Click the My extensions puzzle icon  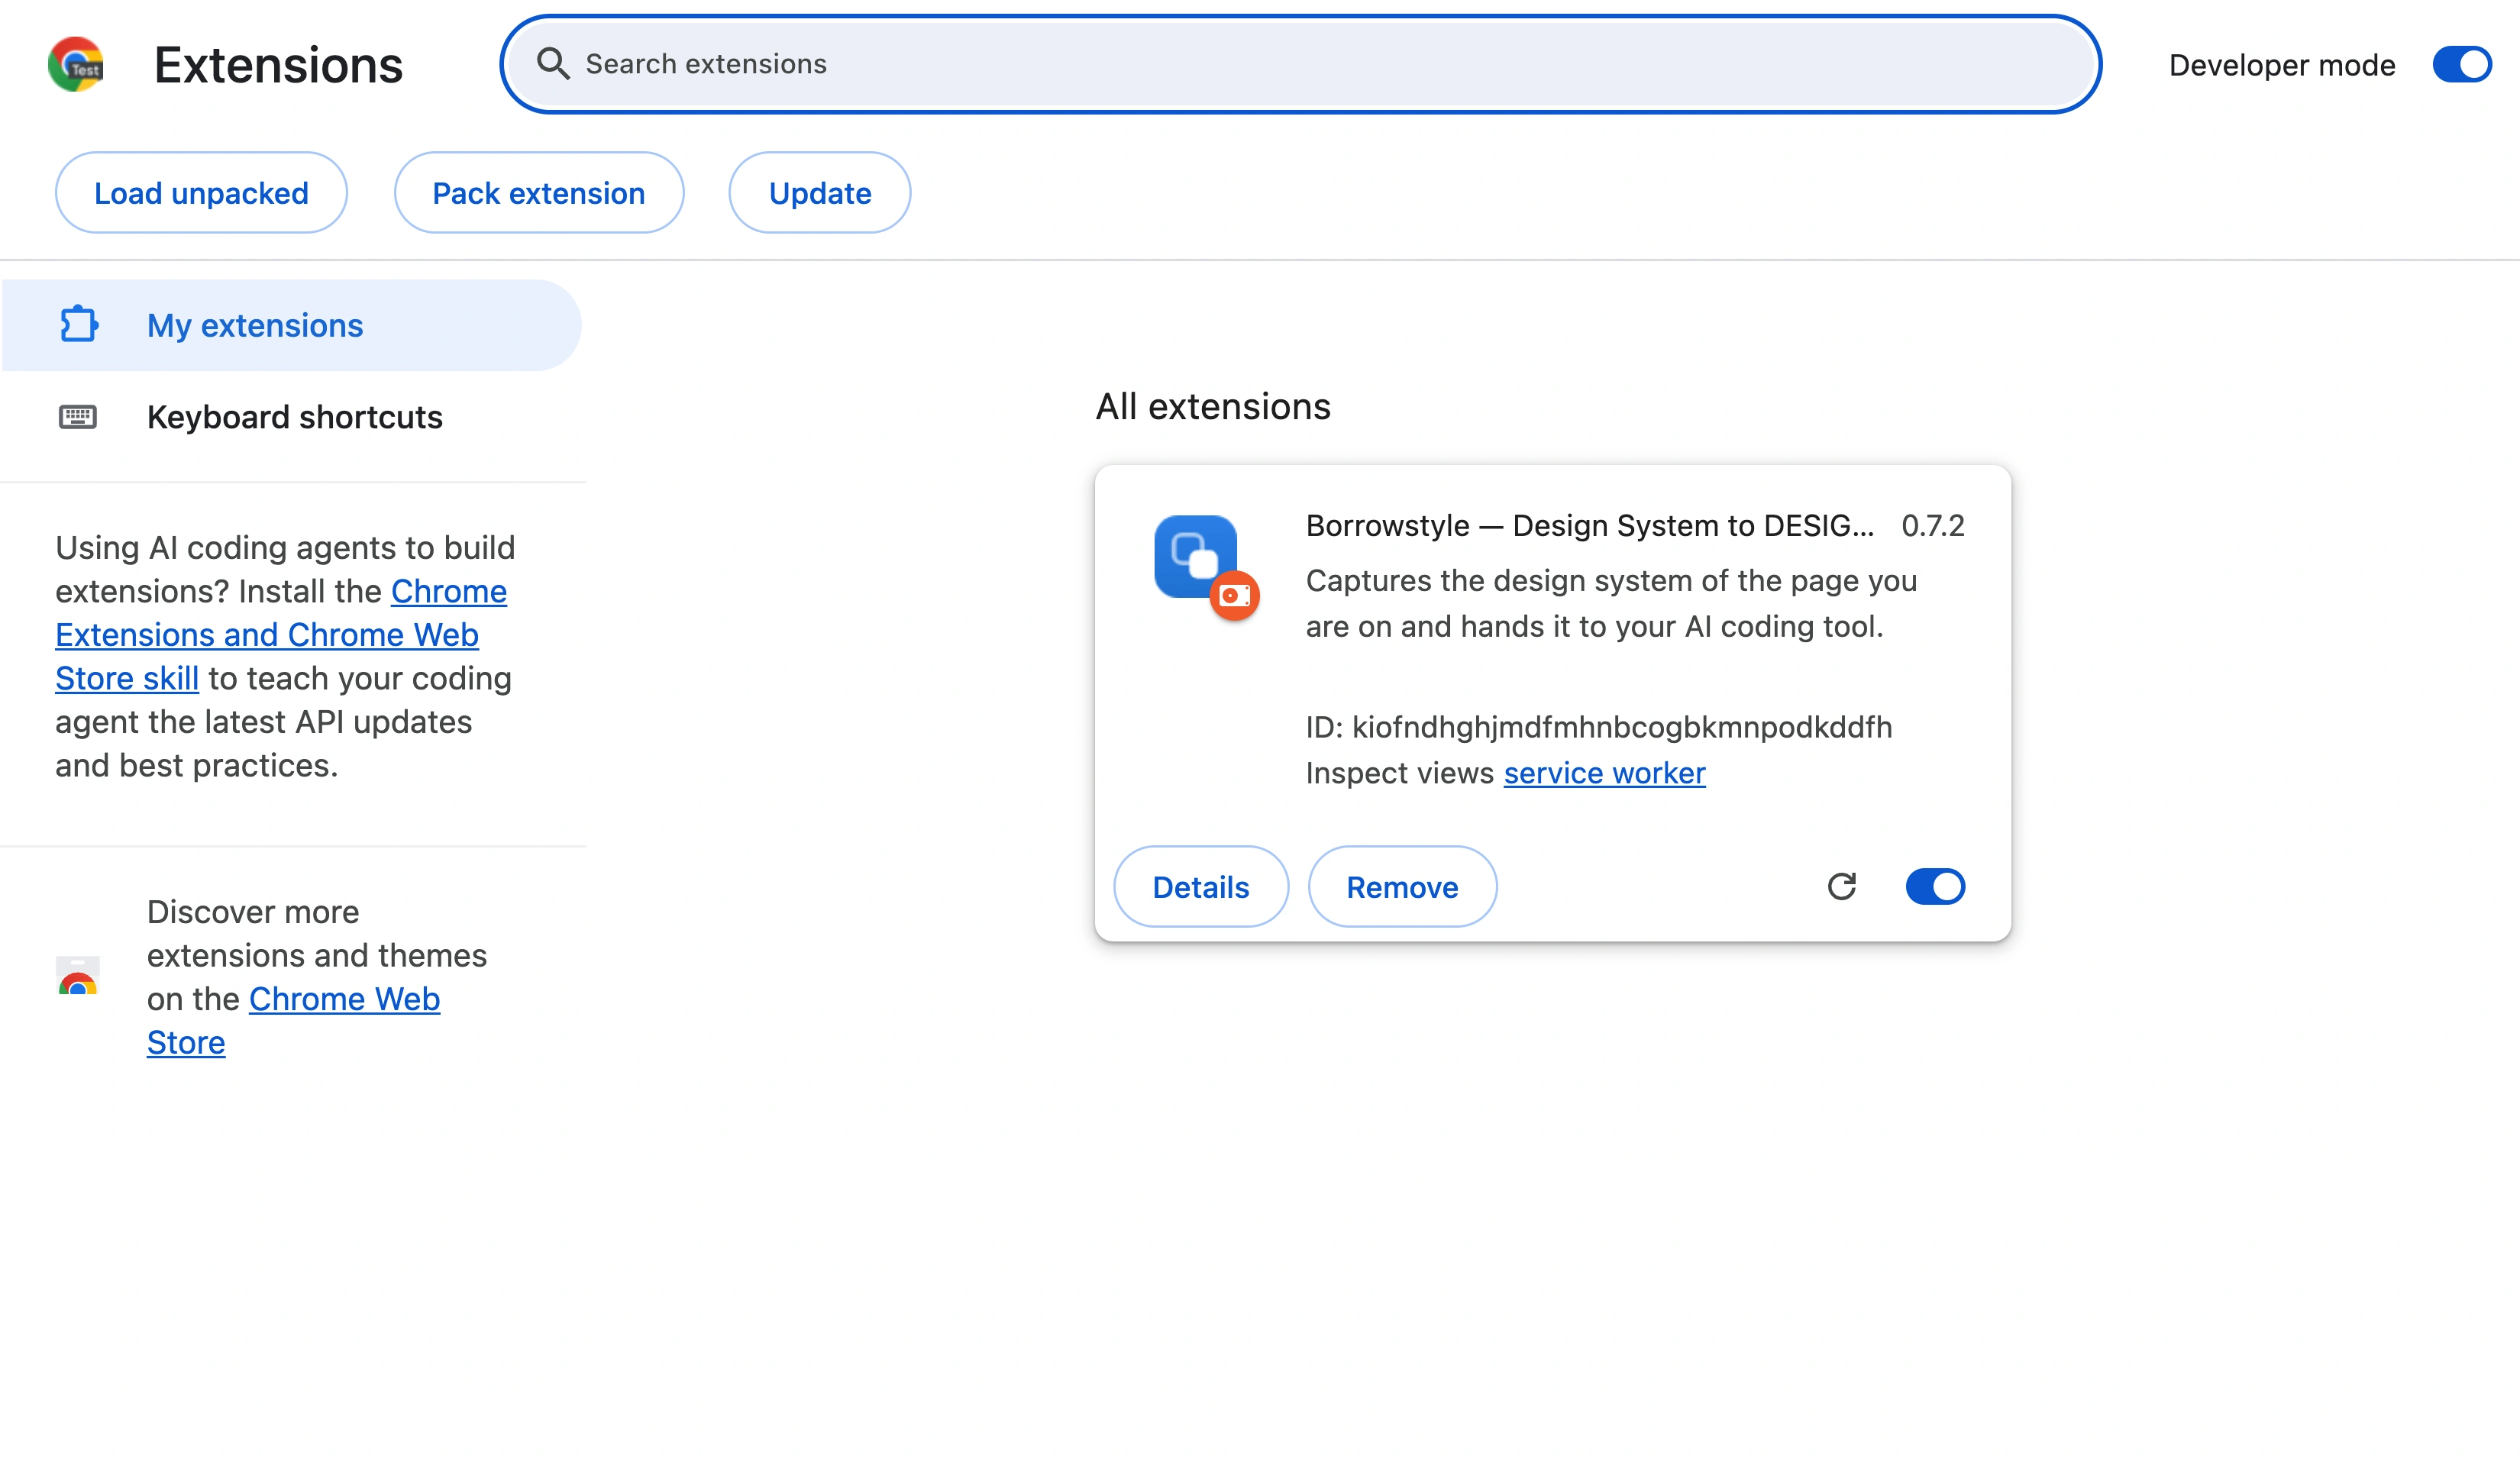(x=78, y=325)
